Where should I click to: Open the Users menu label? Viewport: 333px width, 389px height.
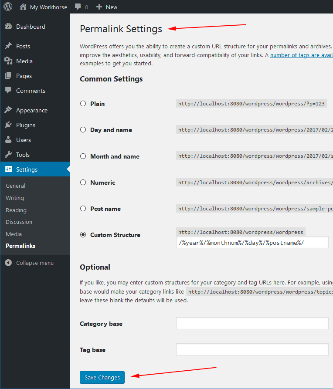pyautogui.click(x=24, y=140)
